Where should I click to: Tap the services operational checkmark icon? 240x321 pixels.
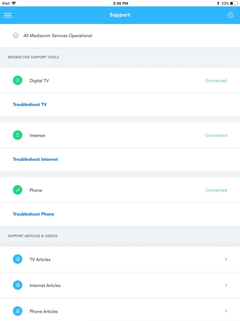pos(16,36)
